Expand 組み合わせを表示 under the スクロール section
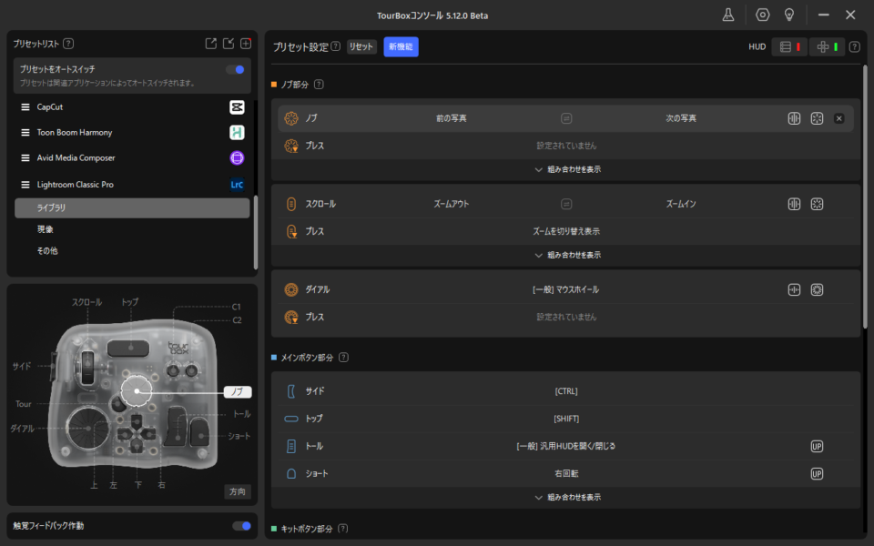Viewport: 874px width, 546px height. [566, 255]
